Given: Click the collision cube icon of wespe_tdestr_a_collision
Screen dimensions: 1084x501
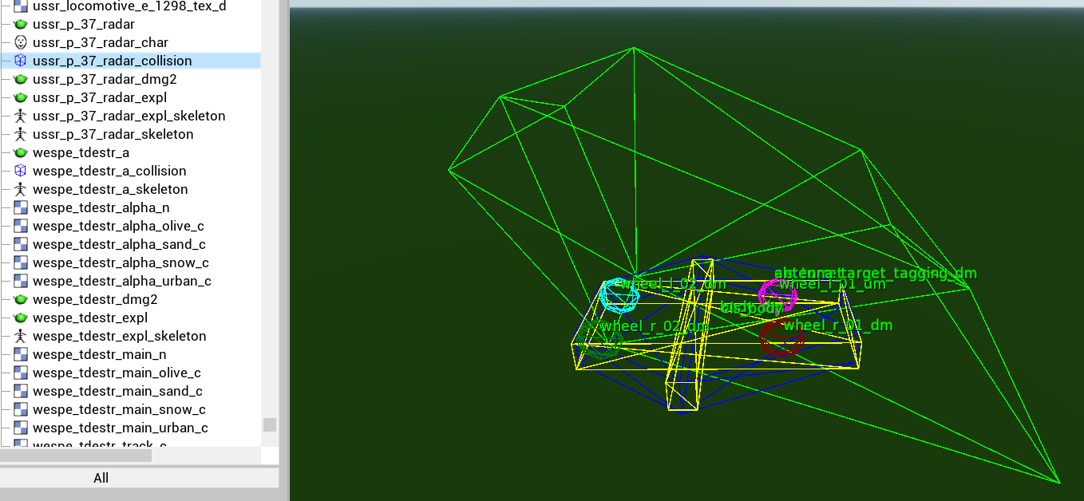Looking at the screenshot, I should (x=21, y=171).
